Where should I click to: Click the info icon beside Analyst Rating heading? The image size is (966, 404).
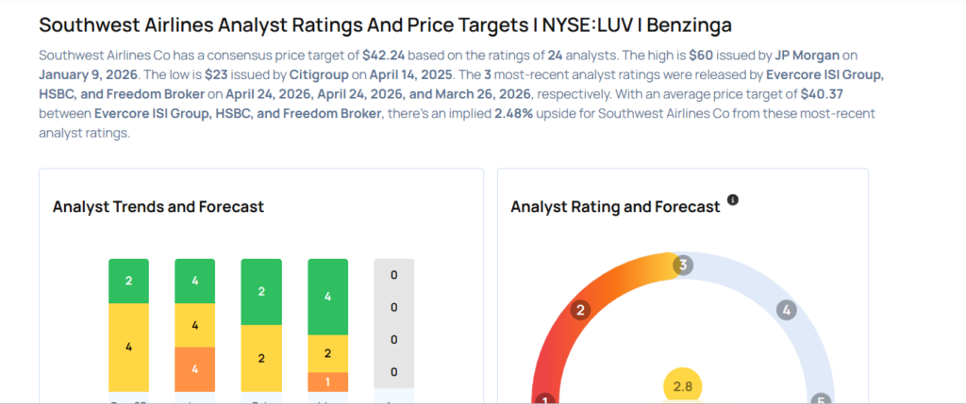(733, 201)
